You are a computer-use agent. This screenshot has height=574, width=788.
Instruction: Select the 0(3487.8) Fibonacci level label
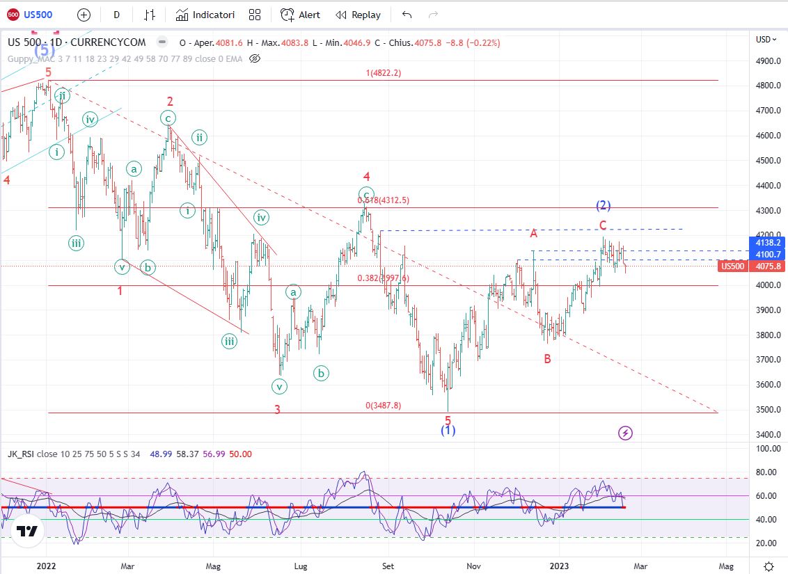[x=384, y=405]
